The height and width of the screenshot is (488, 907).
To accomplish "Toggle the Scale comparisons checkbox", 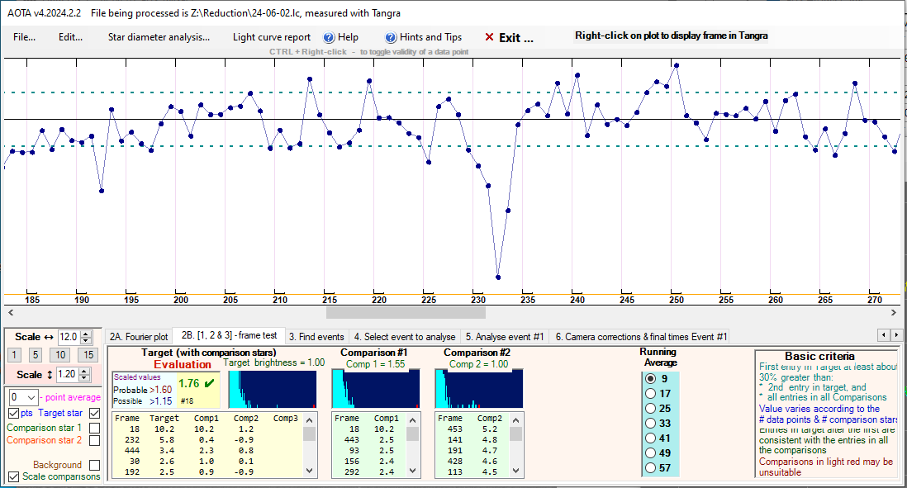I will click(x=14, y=477).
